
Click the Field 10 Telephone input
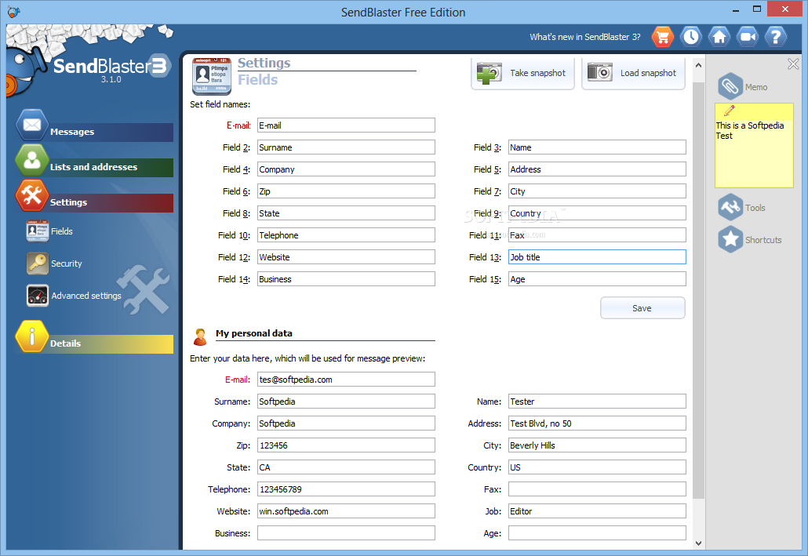(x=346, y=235)
